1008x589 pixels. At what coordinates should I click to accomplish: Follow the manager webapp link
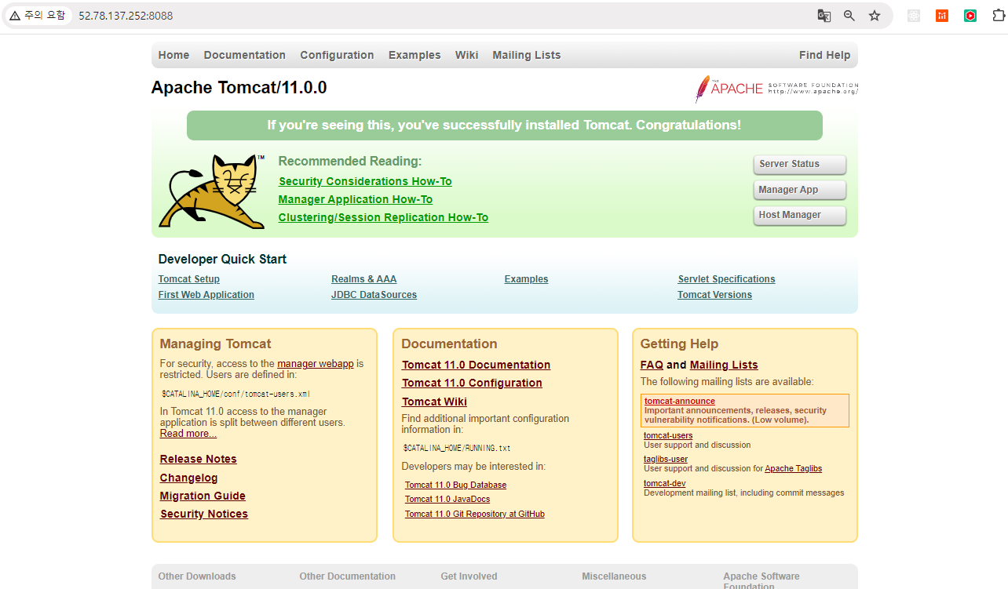click(316, 364)
